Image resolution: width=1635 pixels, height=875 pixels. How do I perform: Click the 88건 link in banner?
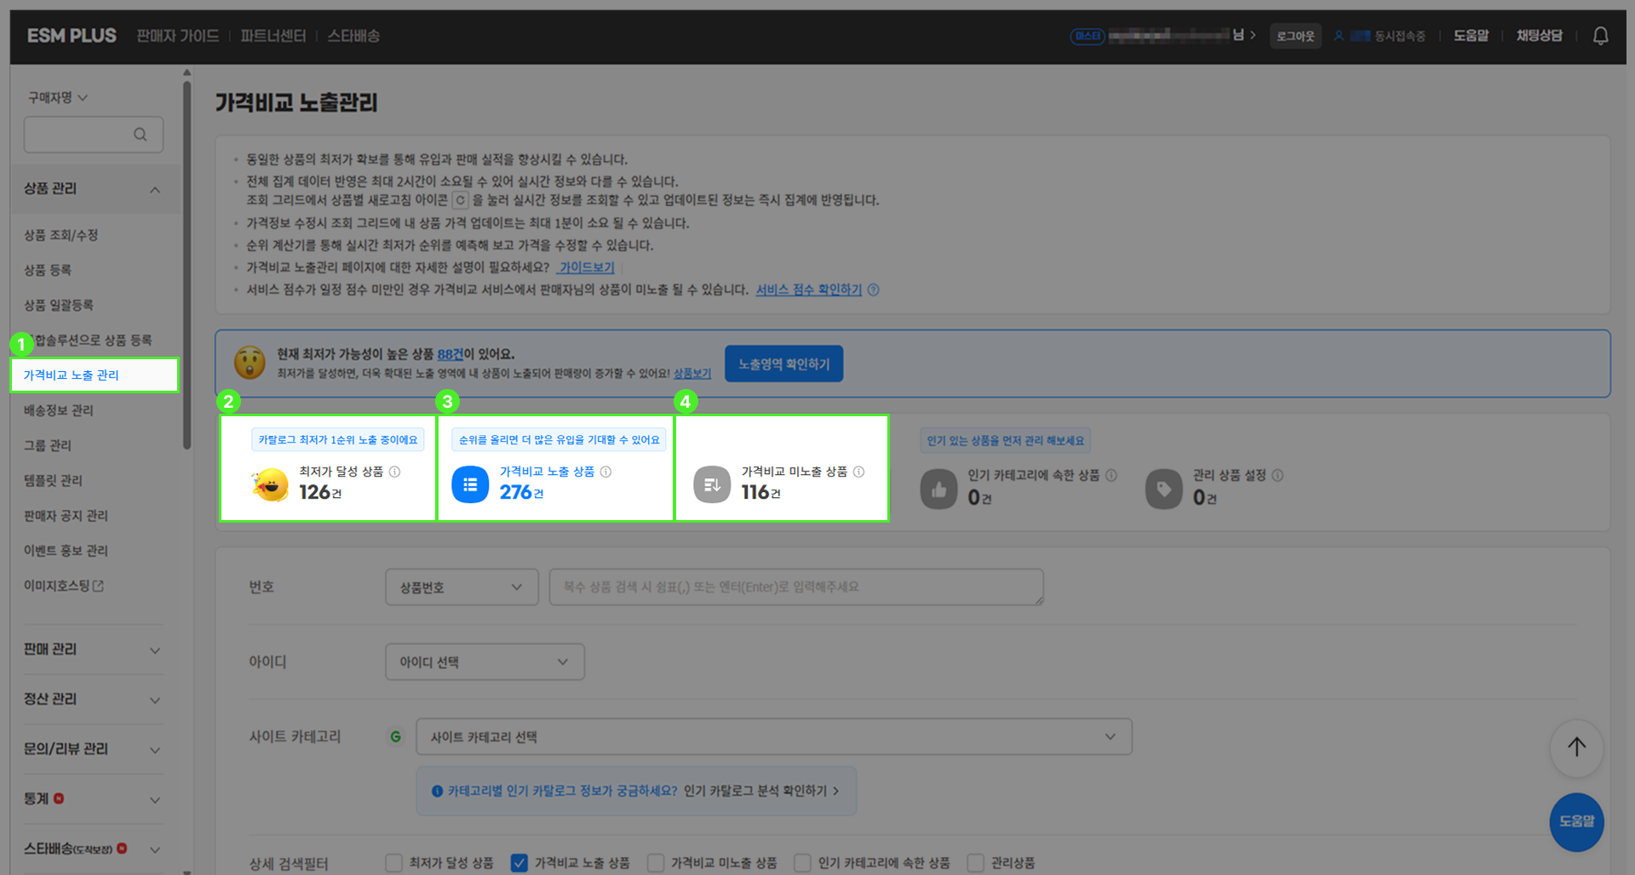tap(450, 354)
